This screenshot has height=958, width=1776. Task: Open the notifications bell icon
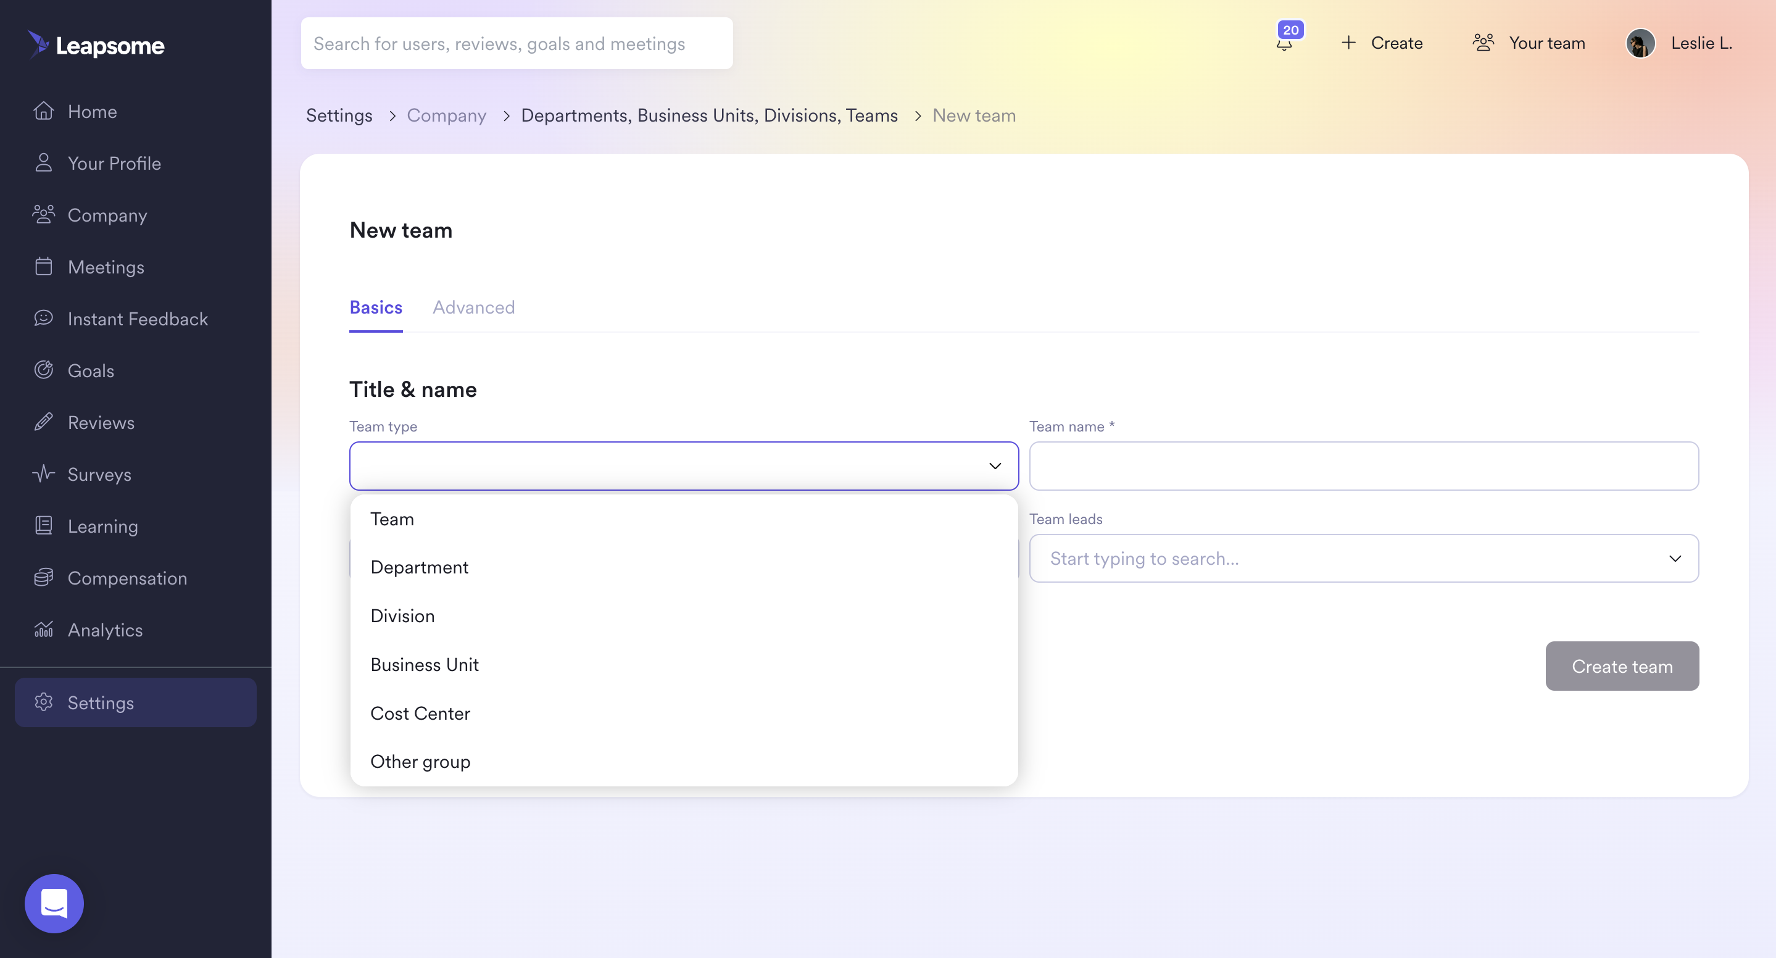pos(1284,43)
